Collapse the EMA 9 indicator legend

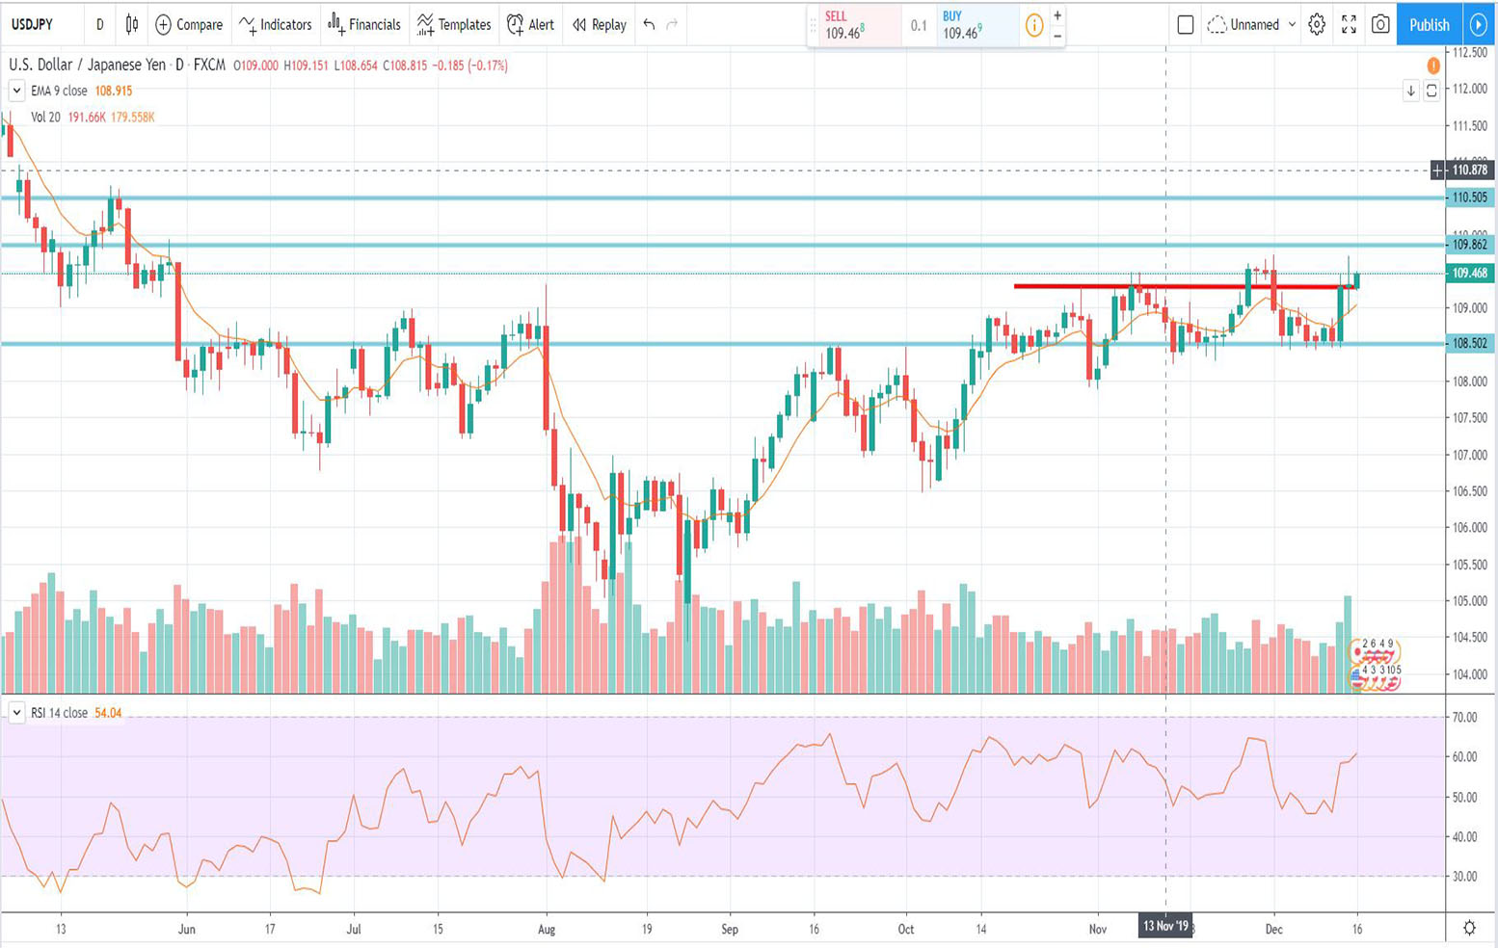click(x=16, y=91)
